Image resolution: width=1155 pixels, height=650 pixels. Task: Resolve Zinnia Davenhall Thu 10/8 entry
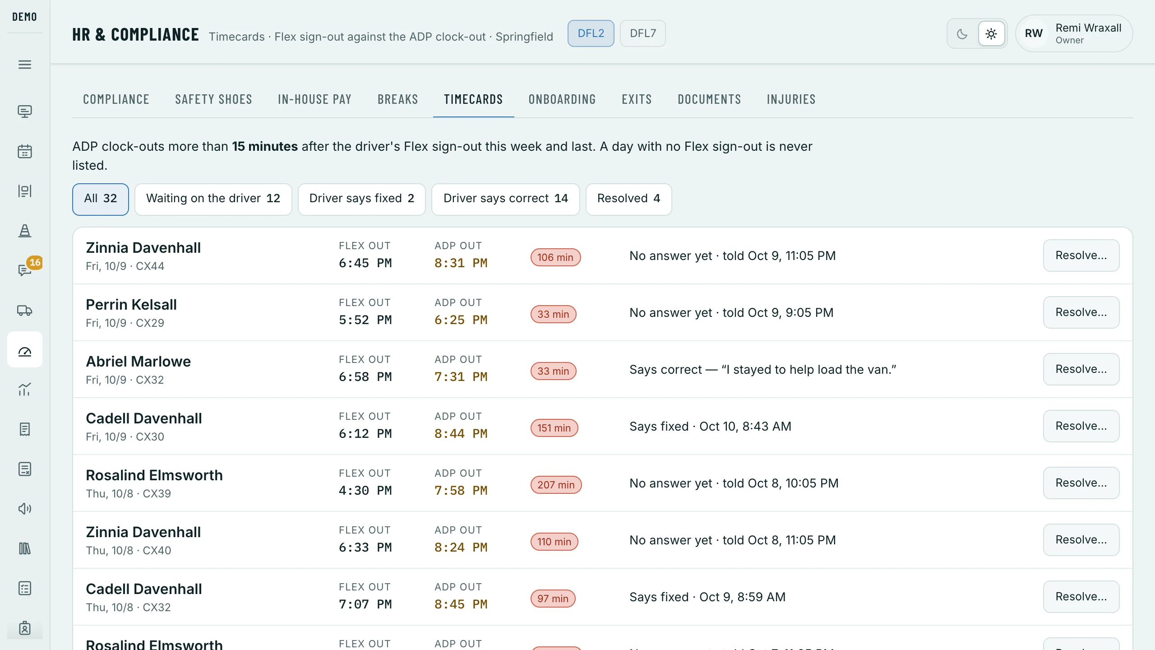1081,540
